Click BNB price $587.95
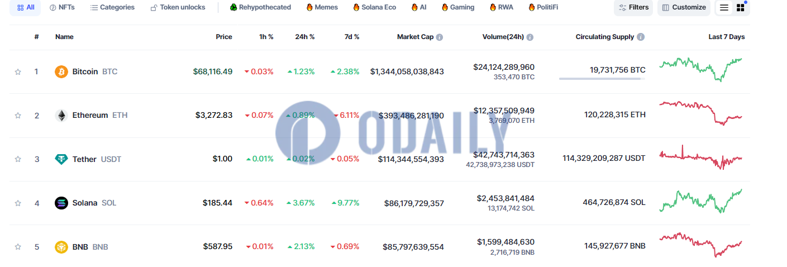The width and height of the screenshot is (787, 267). coord(218,246)
